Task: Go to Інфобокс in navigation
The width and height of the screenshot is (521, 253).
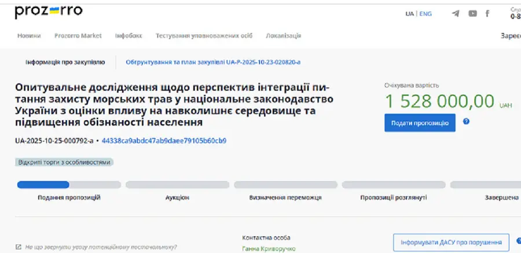Action: (x=128, y=36)
